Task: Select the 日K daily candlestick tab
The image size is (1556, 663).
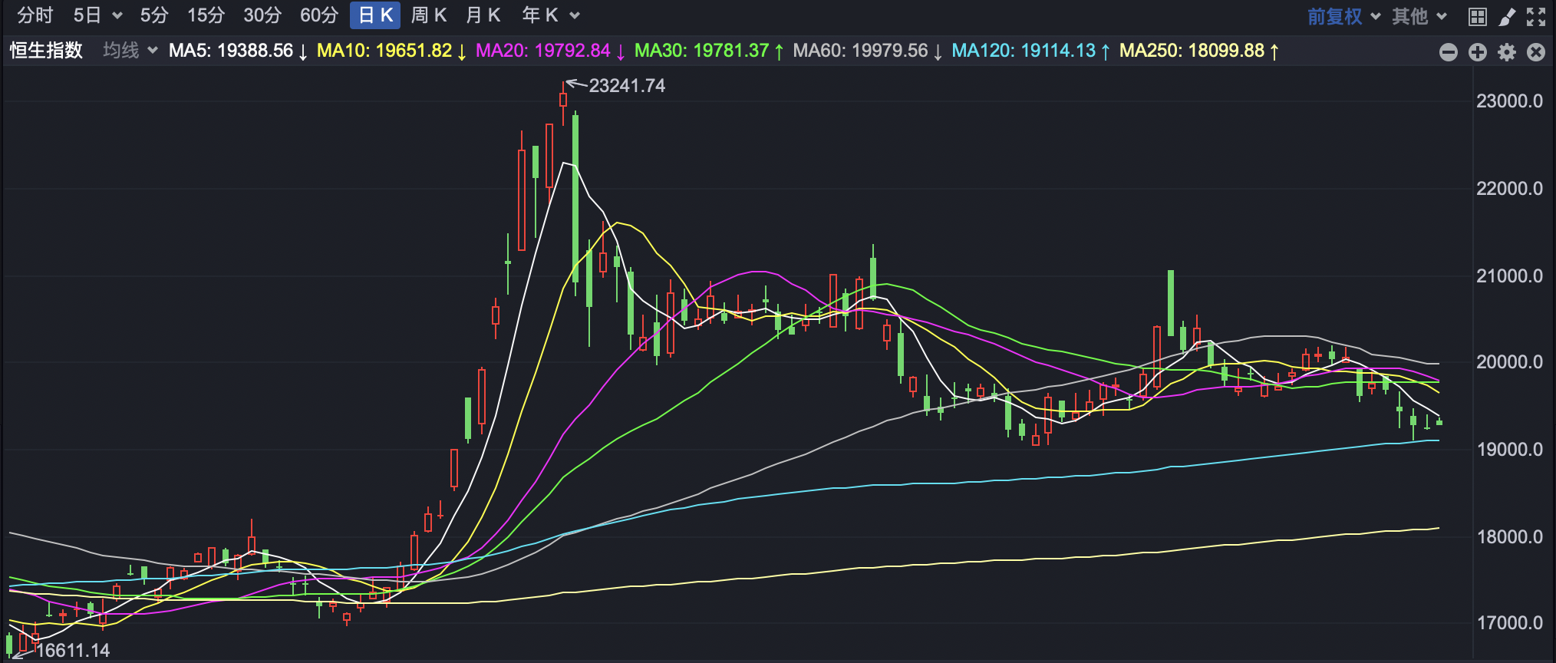Action: coord(375,15)
